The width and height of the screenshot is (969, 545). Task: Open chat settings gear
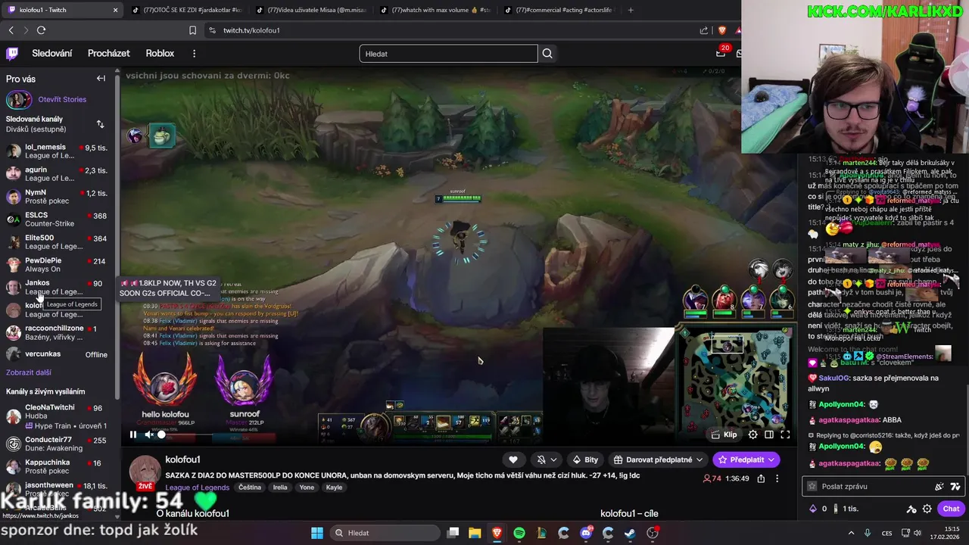click(x=927, y=509)
